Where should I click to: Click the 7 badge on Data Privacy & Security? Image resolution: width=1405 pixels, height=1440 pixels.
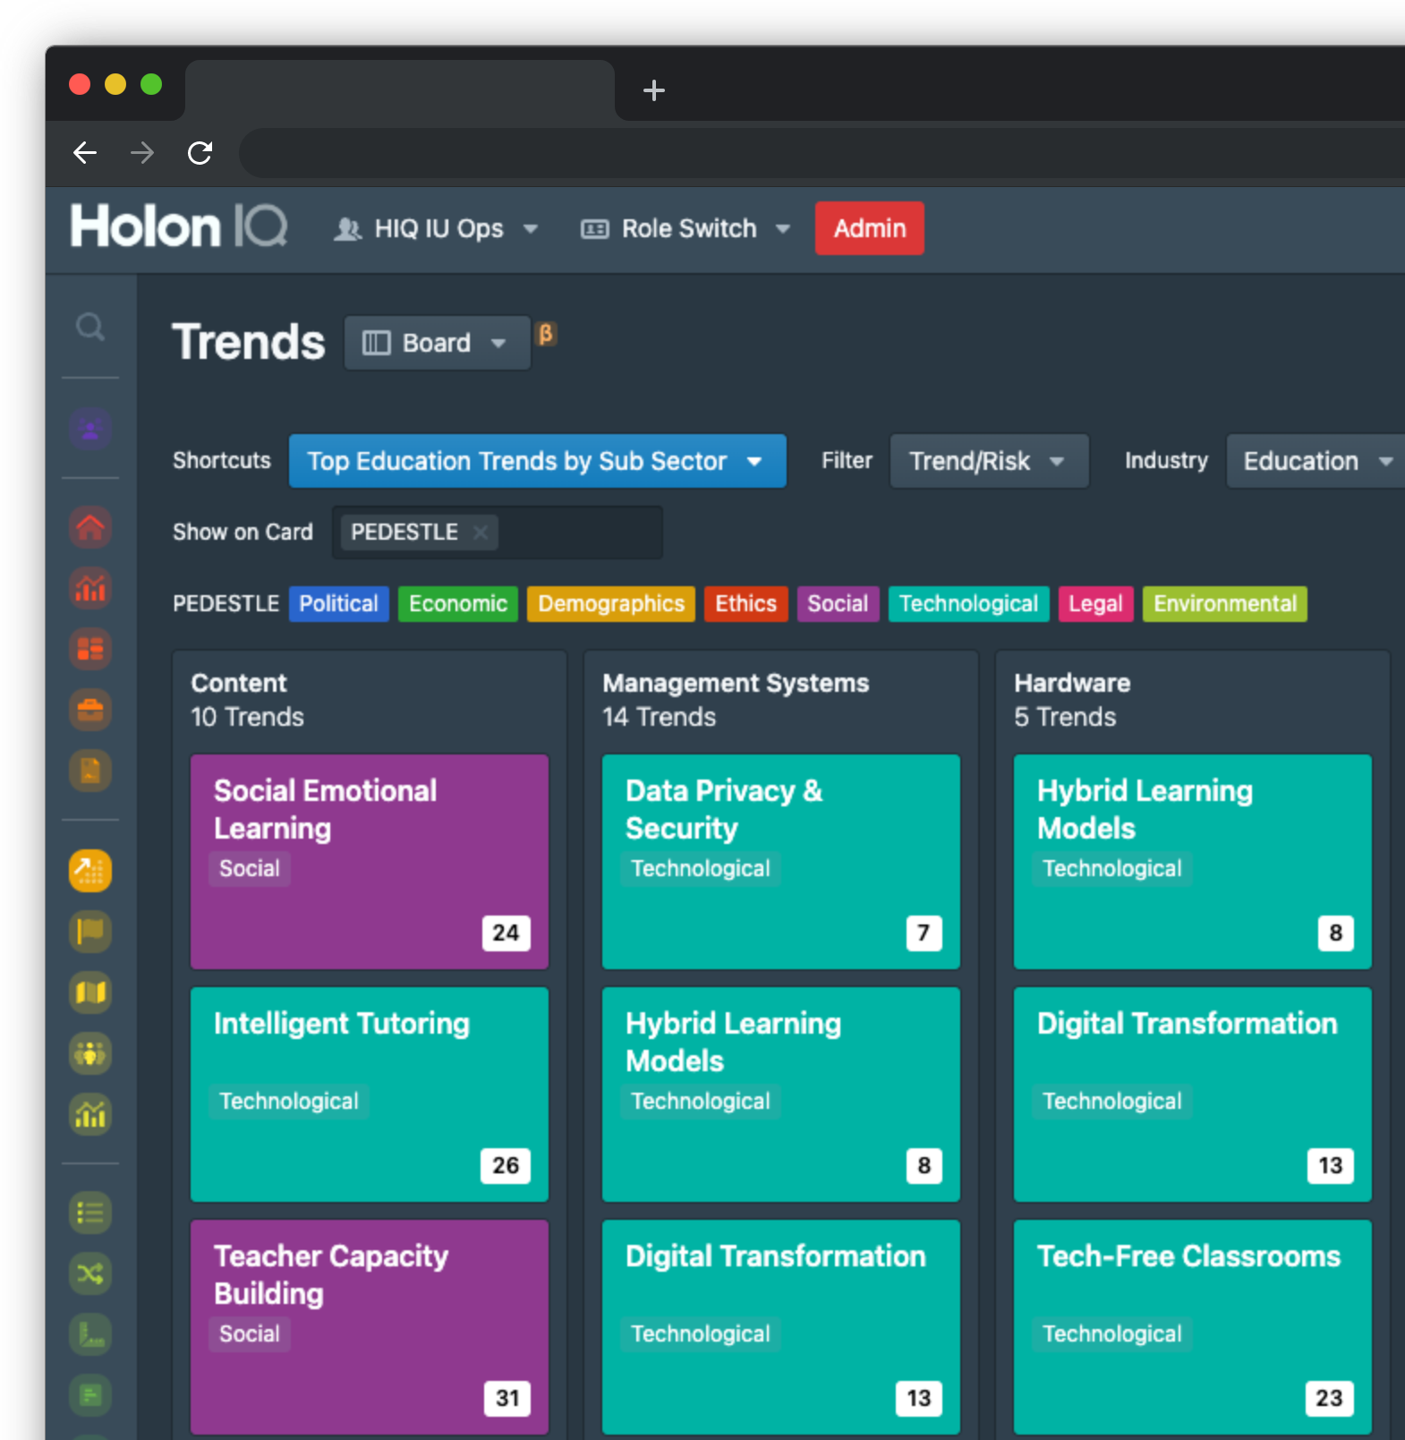pyautogui.click(x=924, y=933)
